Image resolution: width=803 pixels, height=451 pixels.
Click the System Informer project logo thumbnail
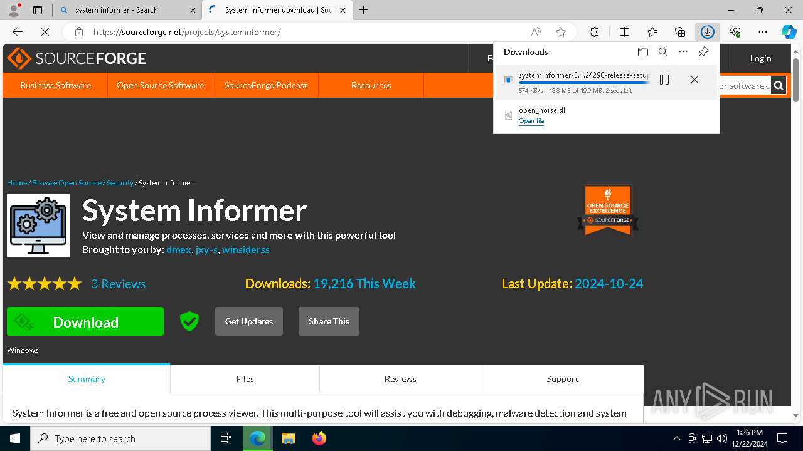[x=38, y=225]
